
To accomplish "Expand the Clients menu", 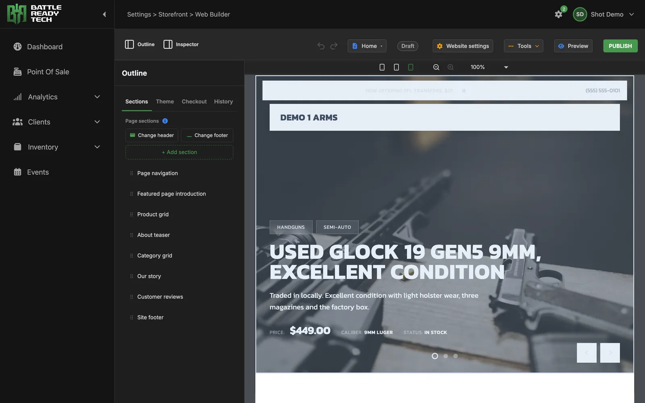I will 97,122.
